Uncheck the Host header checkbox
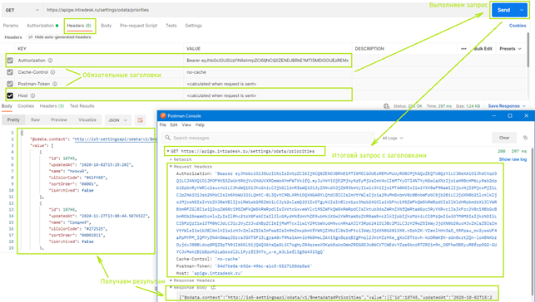The width and height of the screenshot is (535, 302). point(10,96)
